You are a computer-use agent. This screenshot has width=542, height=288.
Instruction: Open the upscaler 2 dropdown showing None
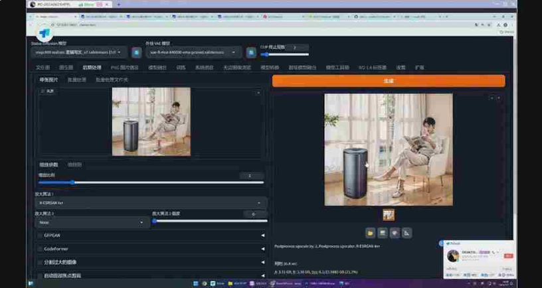92,222
